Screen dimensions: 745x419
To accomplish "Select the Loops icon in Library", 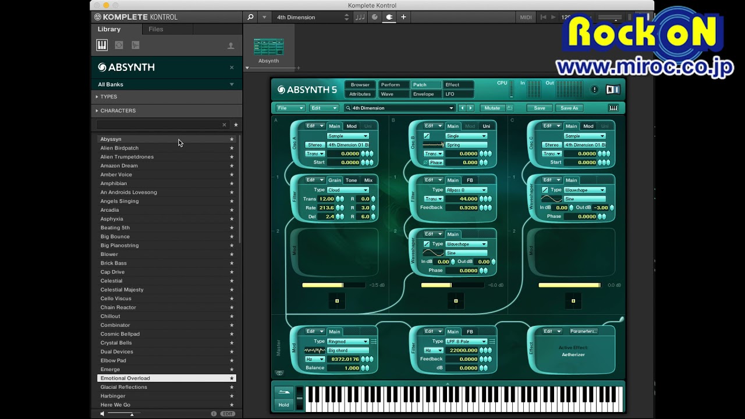I will click(x=119, y=45).
